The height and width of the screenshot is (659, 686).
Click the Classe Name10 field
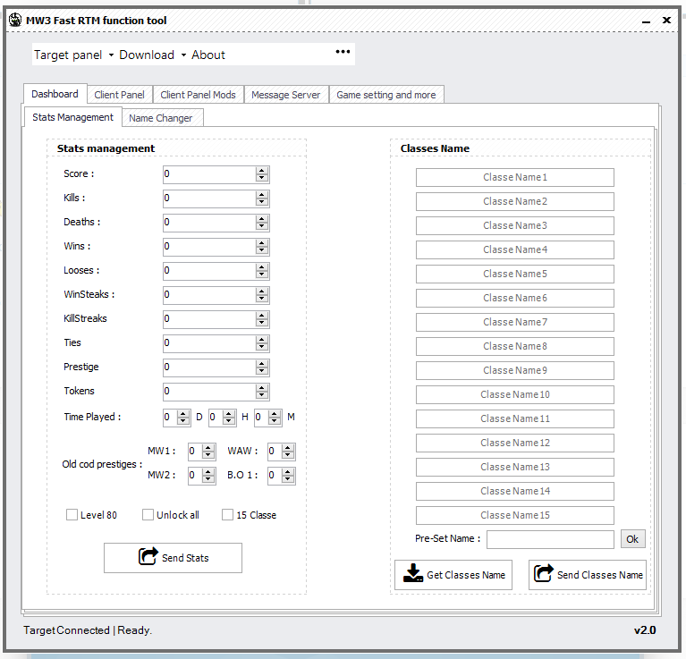click(x=515, y=394)
